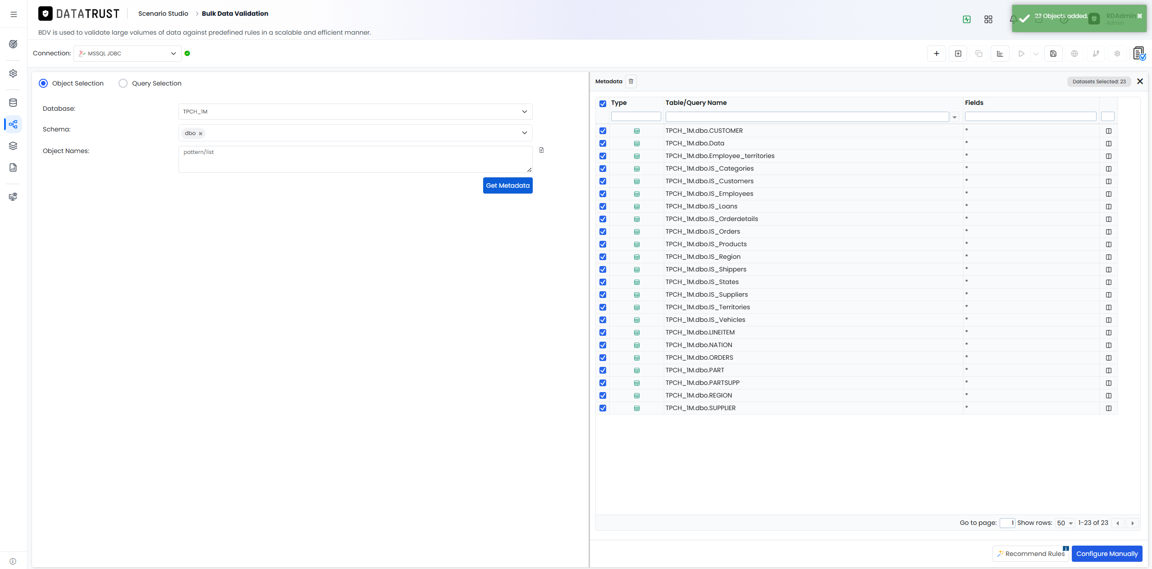Click the Type column header

(x=619, y=103)
